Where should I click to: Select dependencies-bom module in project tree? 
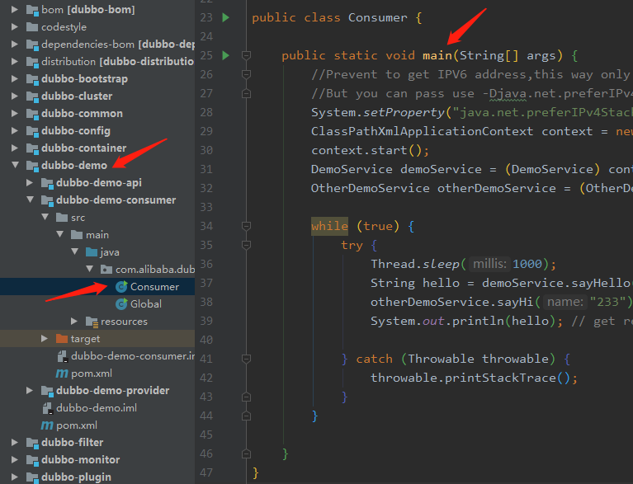coord(97,44)
